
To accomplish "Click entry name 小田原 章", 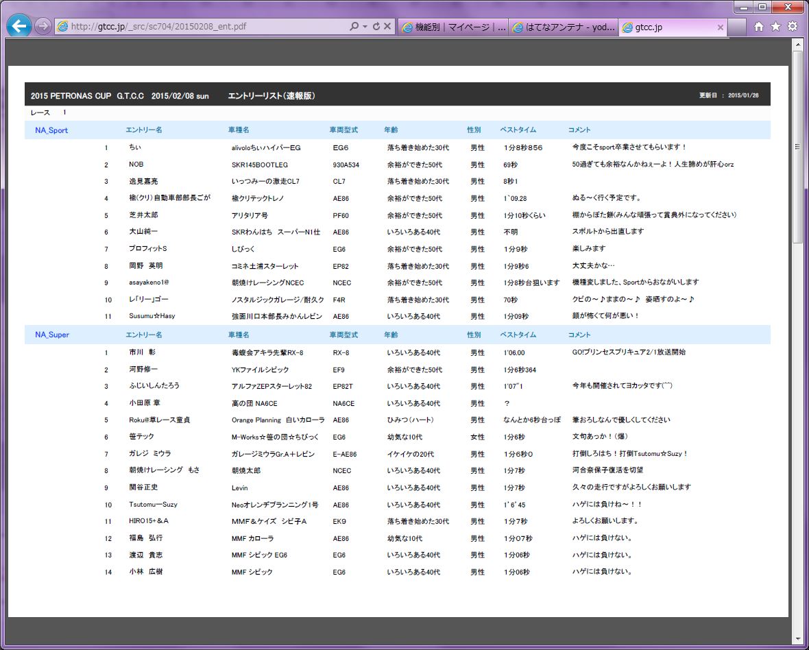I will click(x=145, y=403).
